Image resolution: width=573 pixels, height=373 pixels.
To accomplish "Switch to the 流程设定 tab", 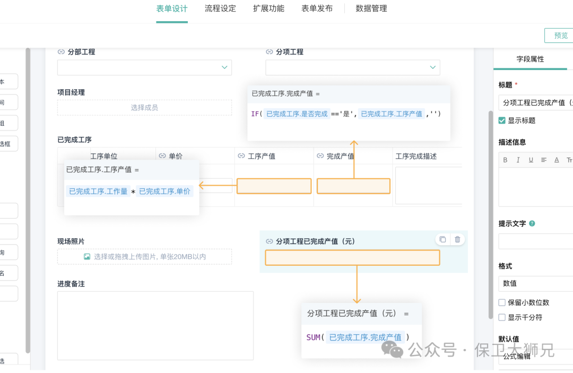I will point(220,8).
